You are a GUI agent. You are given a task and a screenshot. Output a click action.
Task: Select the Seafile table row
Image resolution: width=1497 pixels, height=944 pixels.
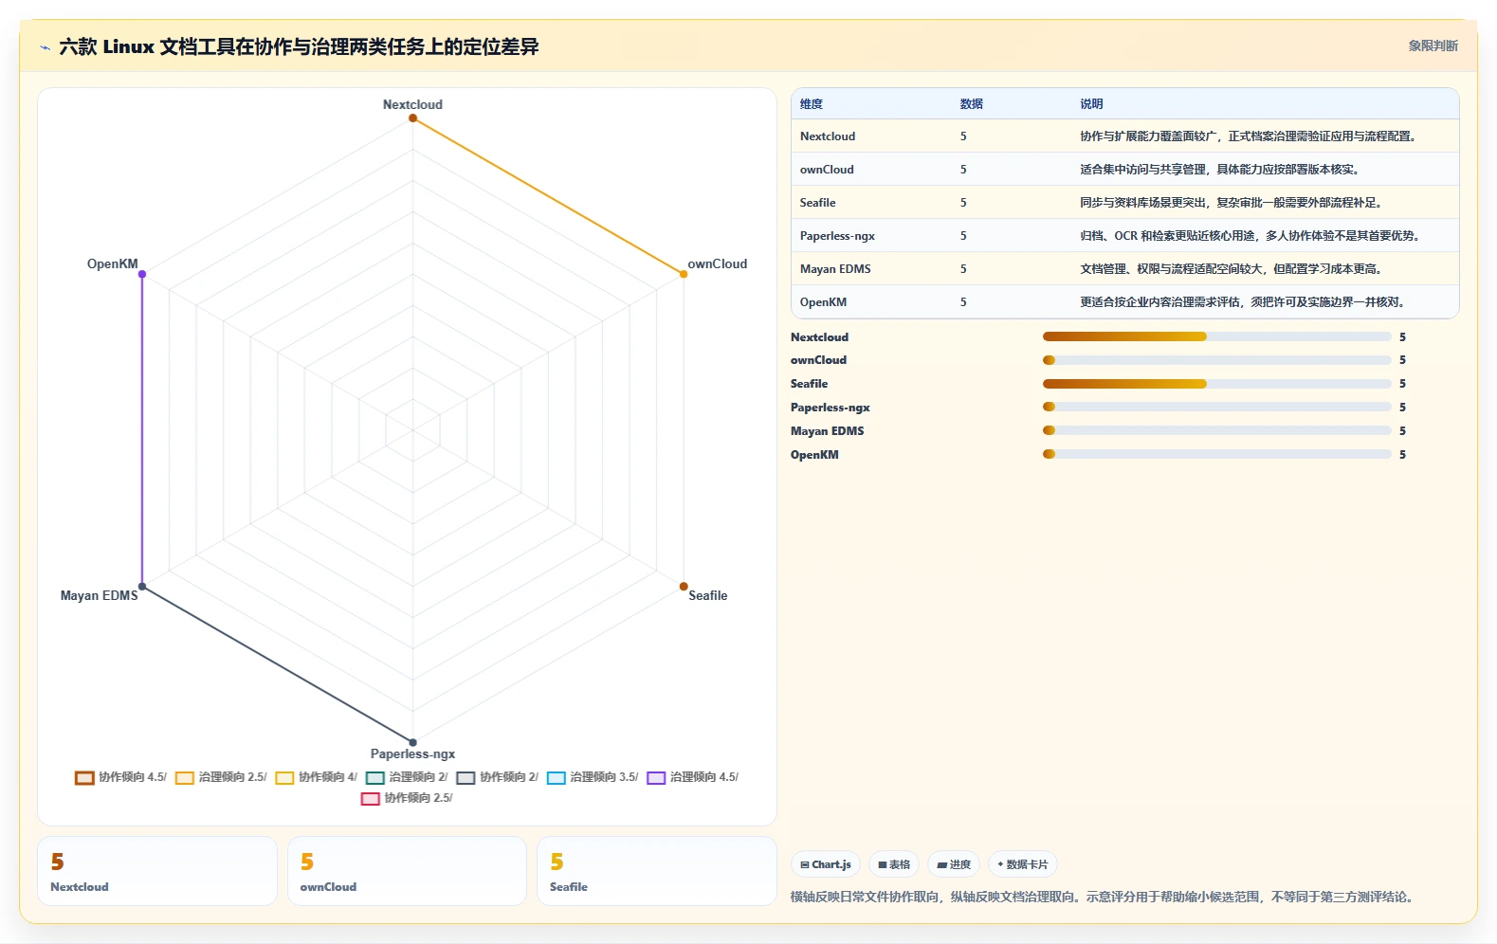point(1124,202)
